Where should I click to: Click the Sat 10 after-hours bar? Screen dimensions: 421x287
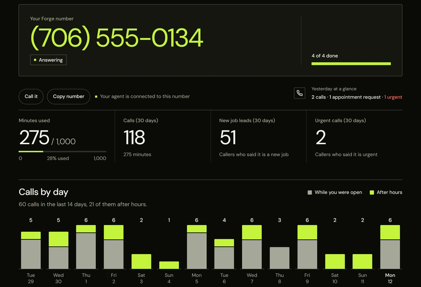coord(335,261)
